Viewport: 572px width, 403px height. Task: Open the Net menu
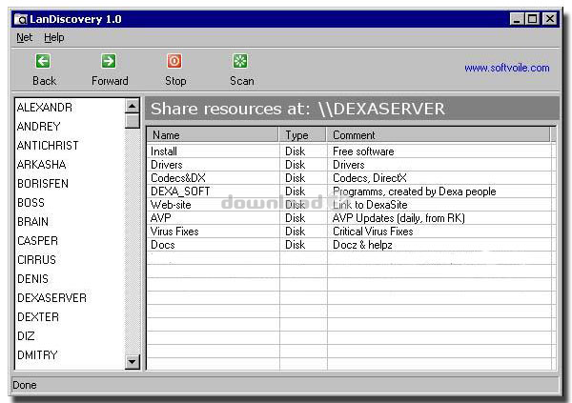[x=24, y=37]
